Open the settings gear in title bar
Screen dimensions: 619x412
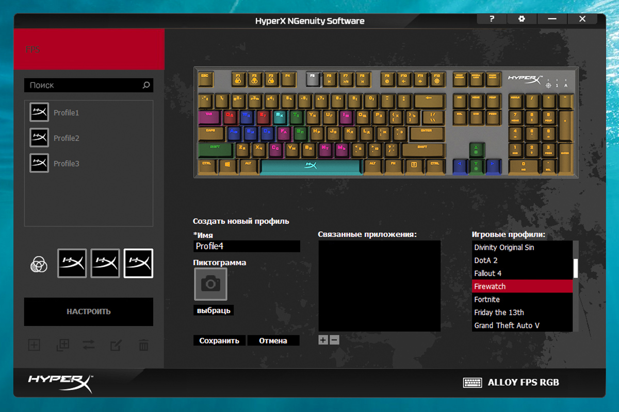(522, 19)
